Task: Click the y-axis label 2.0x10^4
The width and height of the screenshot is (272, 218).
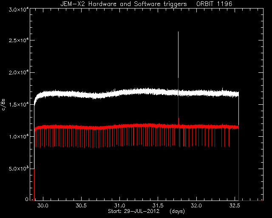Action: (19, 72)
